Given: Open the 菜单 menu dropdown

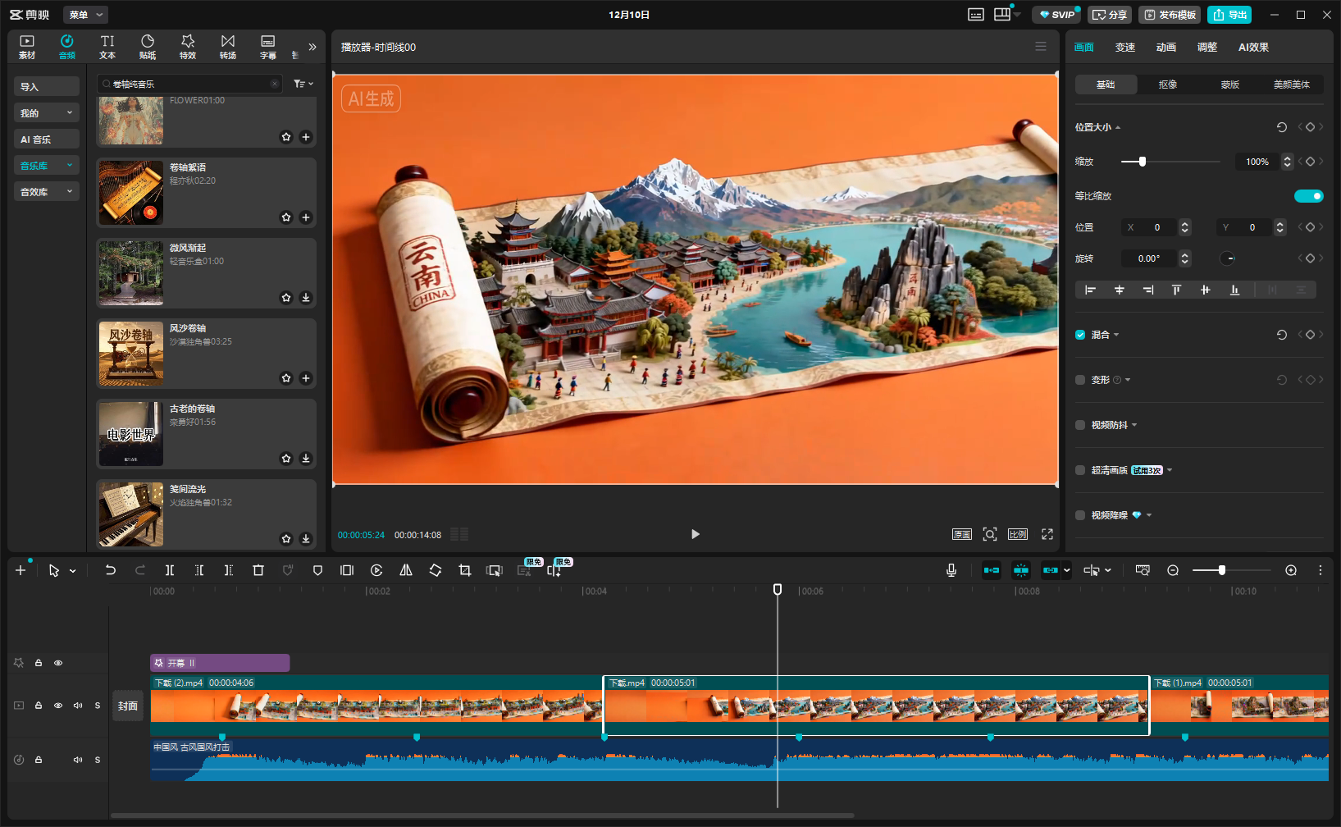Looking at the screenshot, I should point(85,15).
